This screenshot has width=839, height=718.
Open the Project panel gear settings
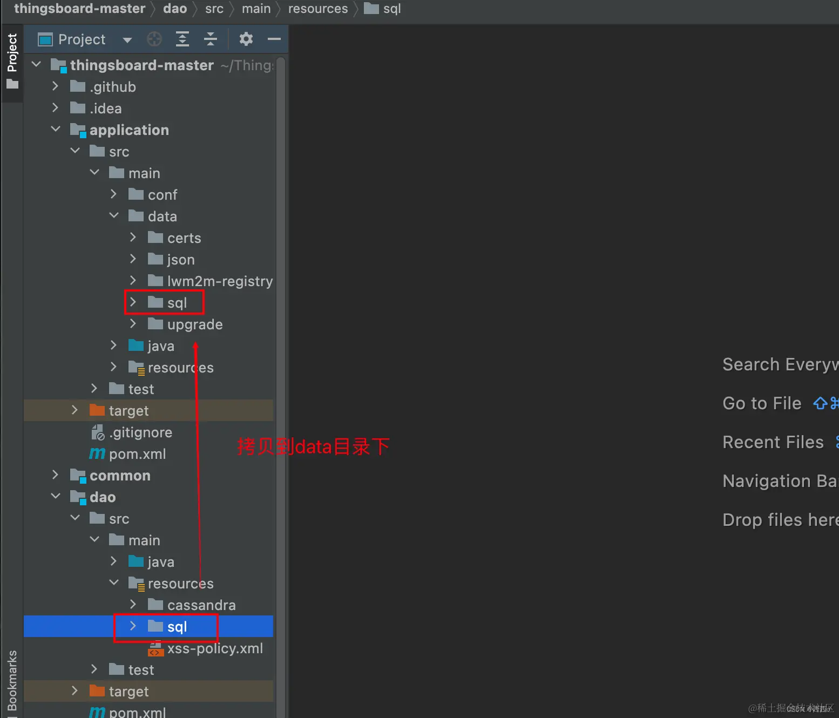246,39
